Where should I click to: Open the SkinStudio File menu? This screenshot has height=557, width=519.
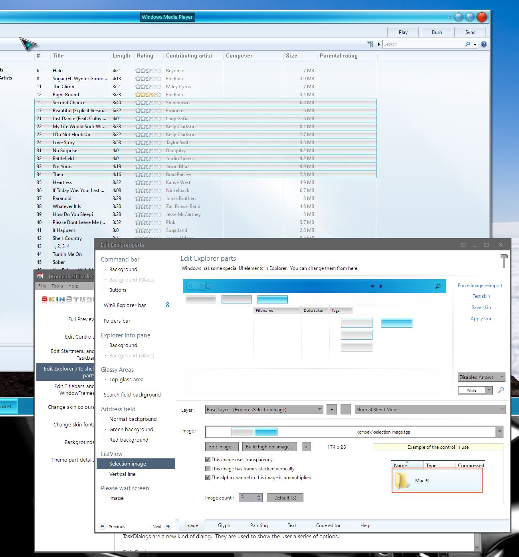(x=42, y=286)
